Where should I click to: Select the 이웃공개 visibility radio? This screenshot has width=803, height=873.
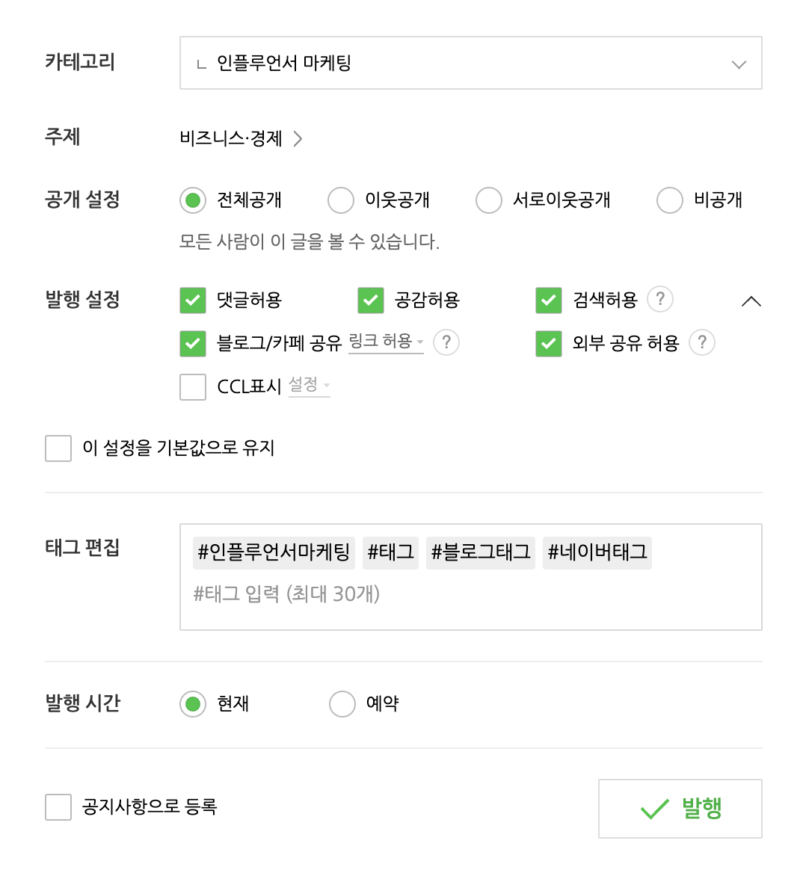(341, 200)
